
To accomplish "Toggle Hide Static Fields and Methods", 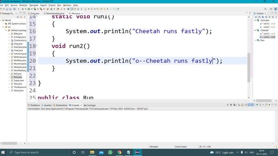I will (x=266, y=17).
